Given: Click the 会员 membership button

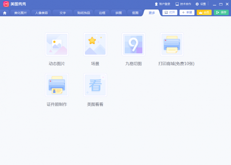Looking at the screenshot, I should (x=204, y=12).
